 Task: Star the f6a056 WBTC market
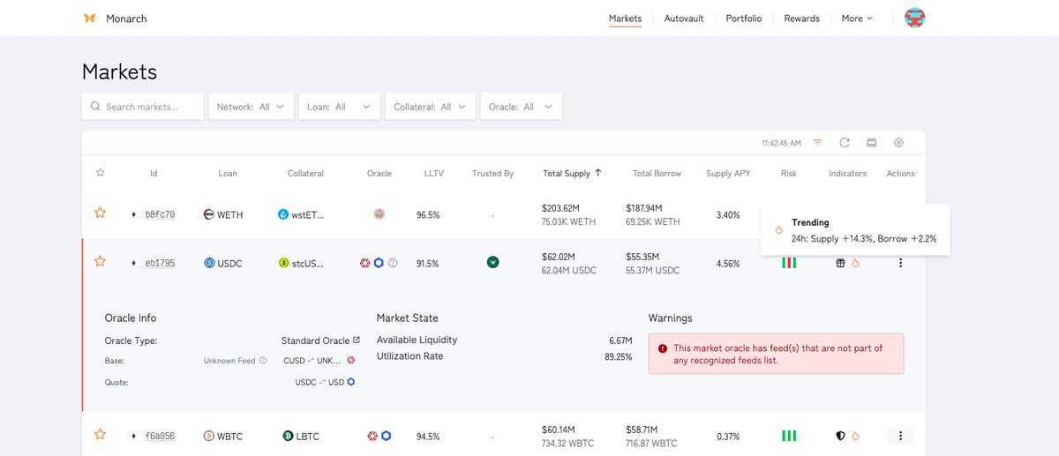pos(100,435)
